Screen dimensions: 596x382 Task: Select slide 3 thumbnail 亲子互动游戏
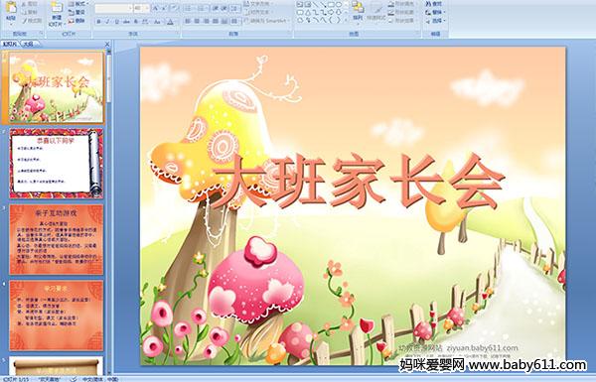click(57, 239)
